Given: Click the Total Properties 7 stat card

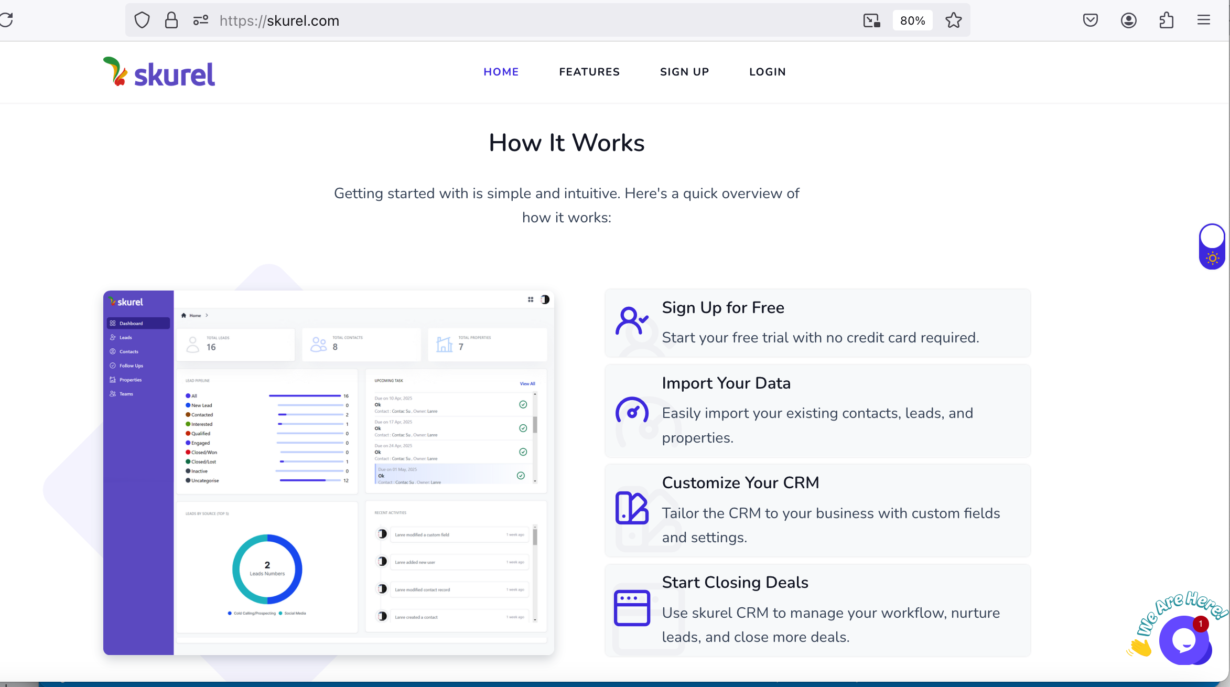Looking at the screenshot, I should [x=487, y=345].
